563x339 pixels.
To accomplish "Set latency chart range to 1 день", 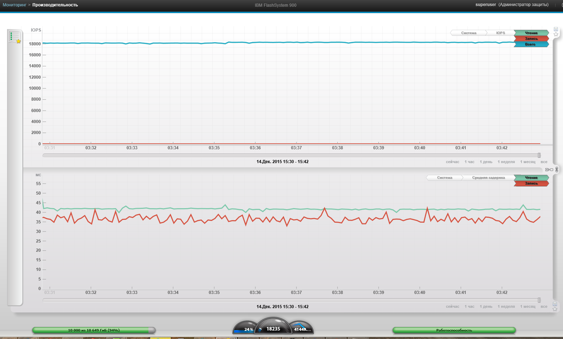I will click(486, 306).
